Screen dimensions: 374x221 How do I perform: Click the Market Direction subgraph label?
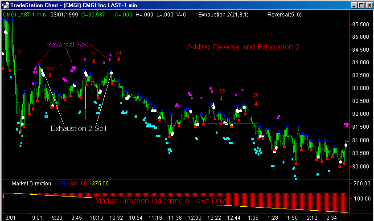pyautogui.click(x=32, y=183)
